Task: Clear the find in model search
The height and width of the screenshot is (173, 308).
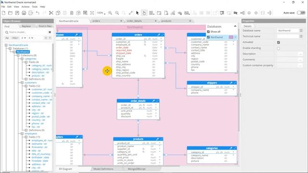Action: (x=50, y=32)
